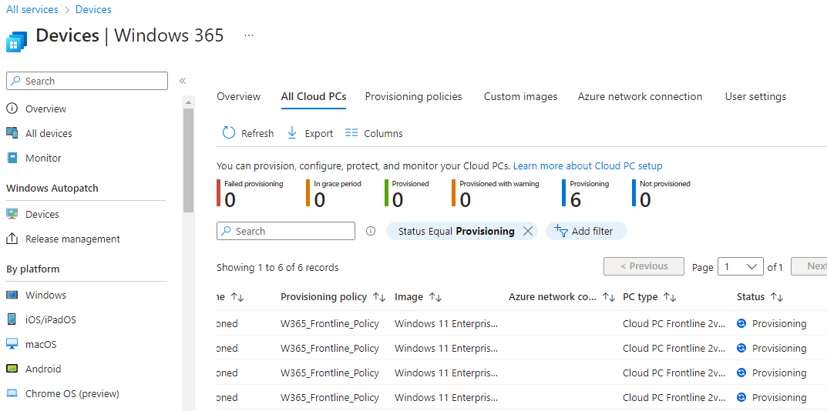Screen dimensions: 827x411
Task: Click the first row Provisioning status icon
Action: [741, 323]
